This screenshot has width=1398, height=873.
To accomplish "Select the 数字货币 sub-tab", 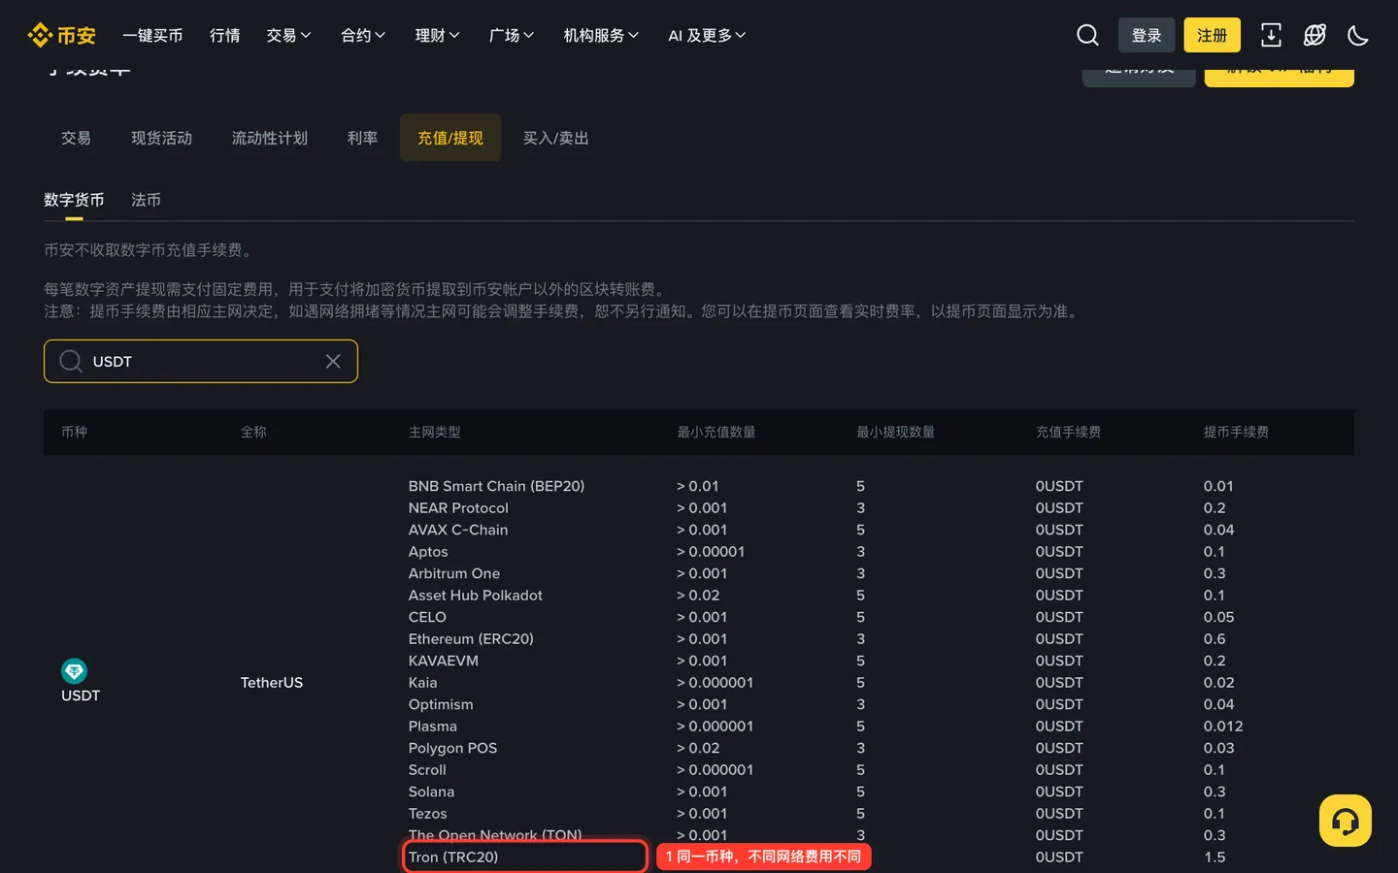I will [x=74, y=200].
